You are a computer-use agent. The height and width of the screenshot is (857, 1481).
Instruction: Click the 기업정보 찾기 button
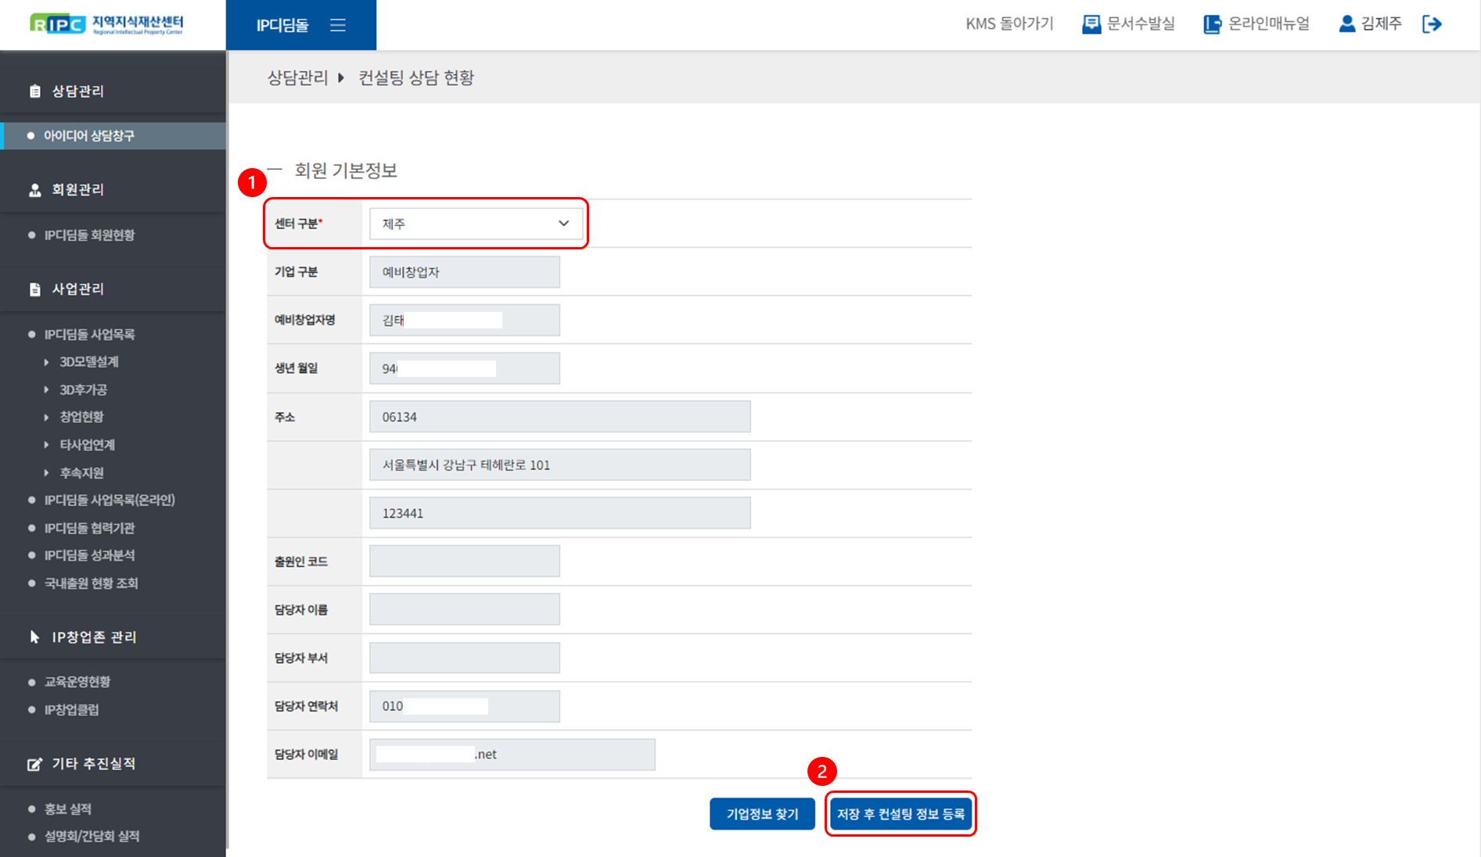[762, 814]
